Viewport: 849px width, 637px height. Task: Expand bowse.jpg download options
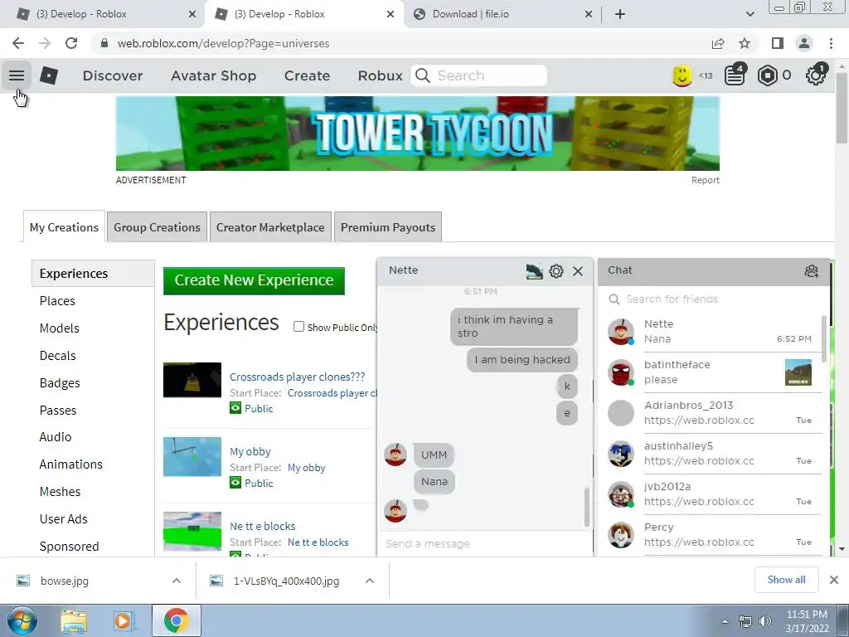tap(177, 581)
